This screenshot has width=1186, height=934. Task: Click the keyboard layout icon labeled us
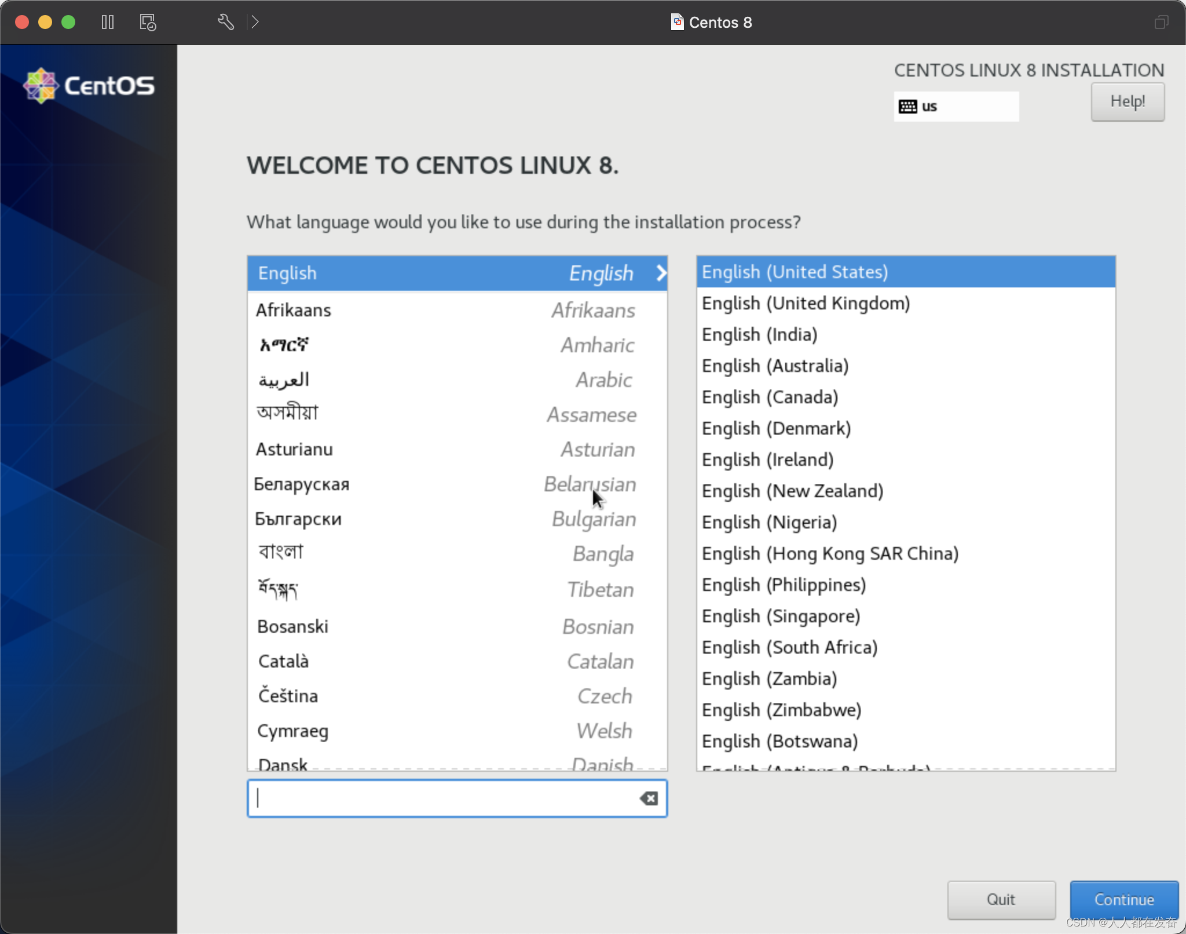(x=907, y=106)
